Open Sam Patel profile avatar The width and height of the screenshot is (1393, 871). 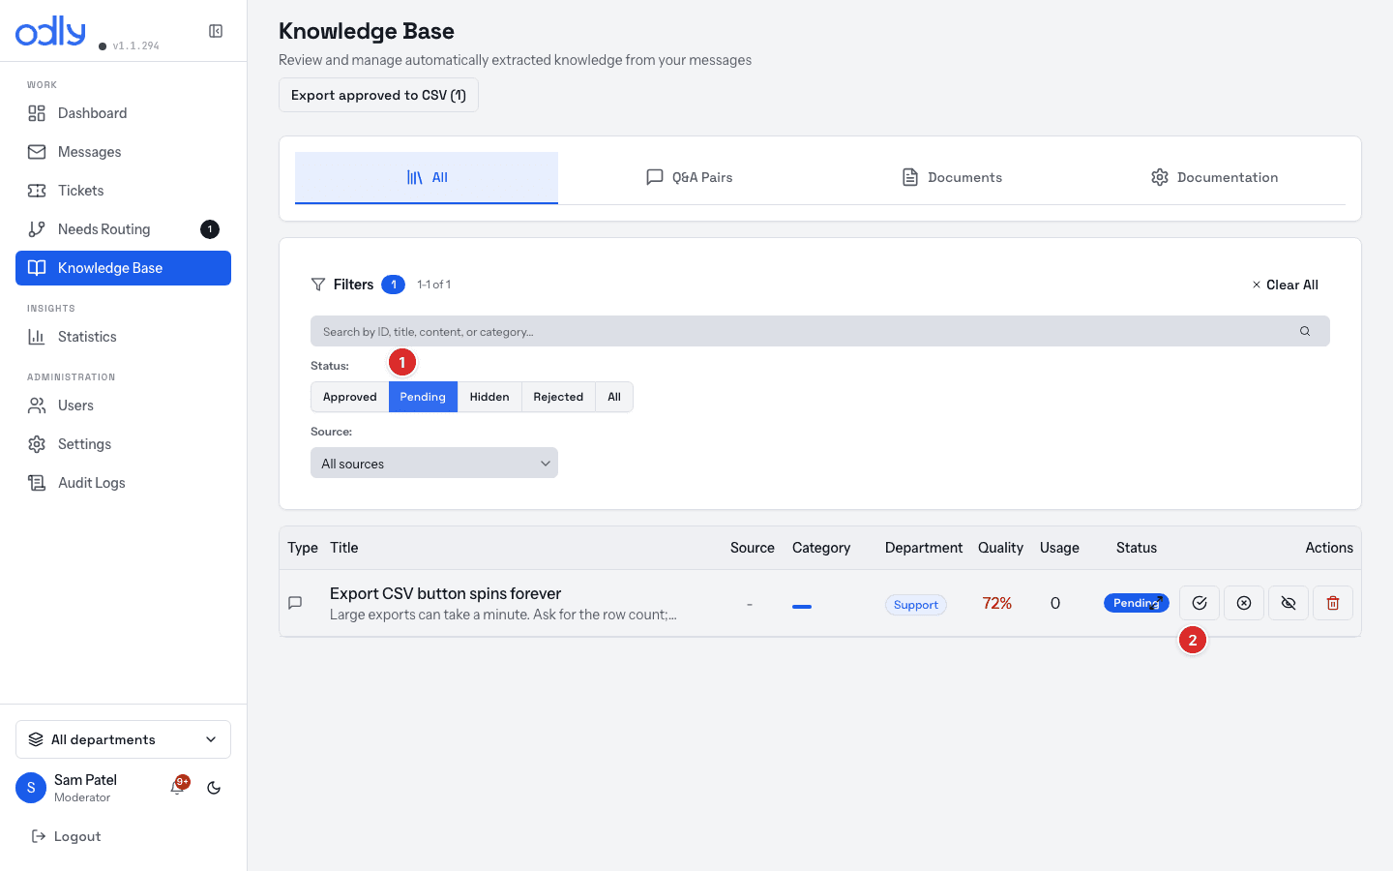click(31, 788)
